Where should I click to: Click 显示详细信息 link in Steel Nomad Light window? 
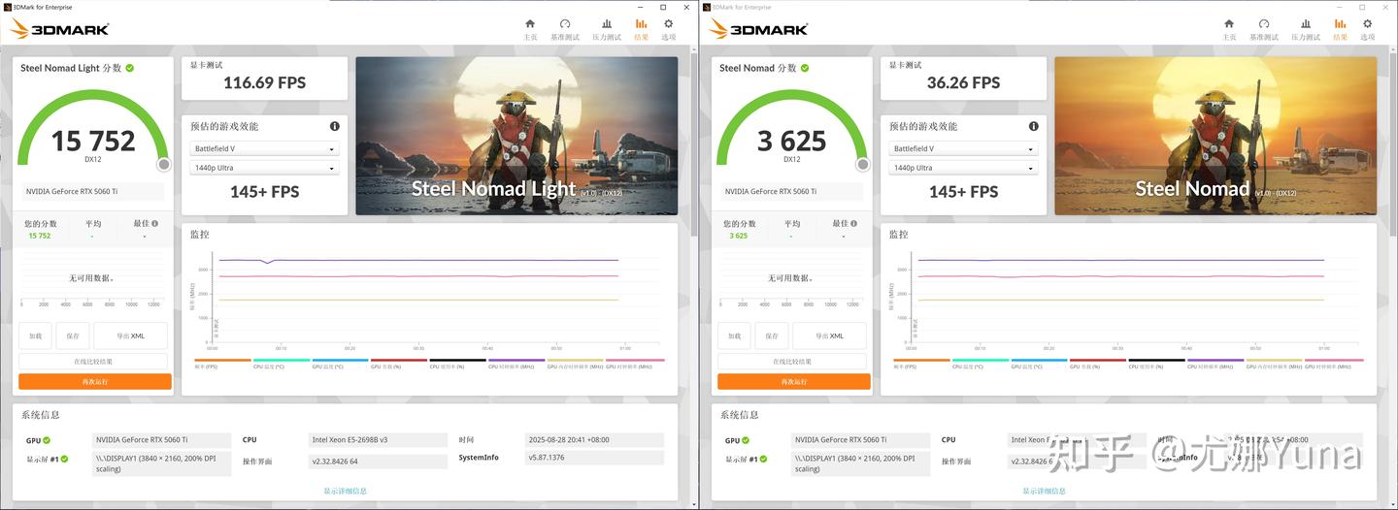(346, 492)
